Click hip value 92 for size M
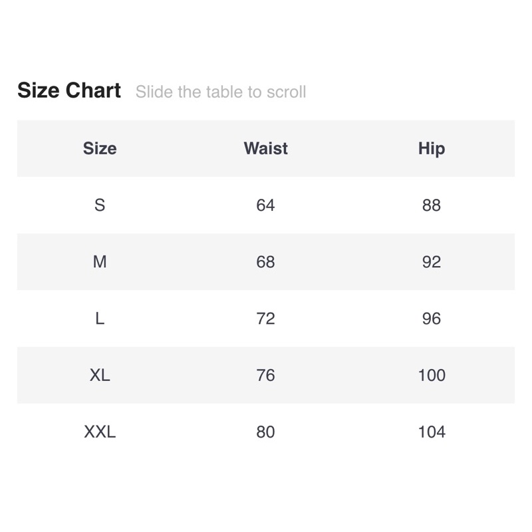 [x=432, y=262]
